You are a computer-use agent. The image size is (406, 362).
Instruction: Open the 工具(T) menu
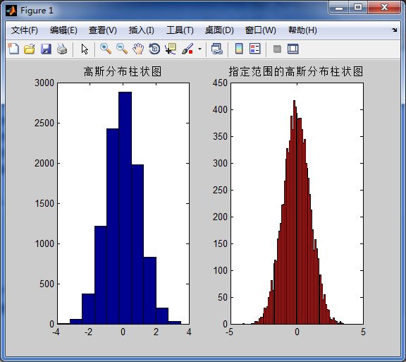(180, 30)
